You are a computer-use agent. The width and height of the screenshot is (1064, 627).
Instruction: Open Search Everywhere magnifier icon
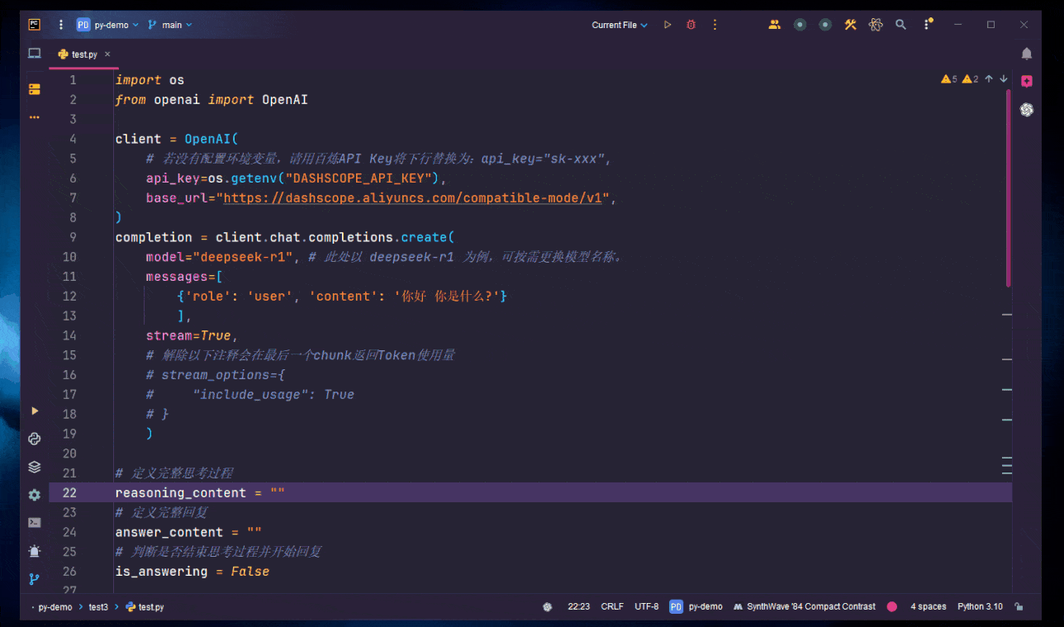coord(901,25)
